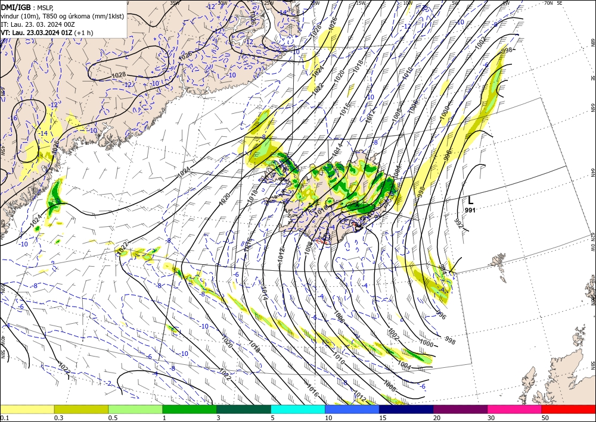This screenshot has width=596, height=422.
Task: Click the navy 15–20 legend swatch
Action: [x=406, y=409]
